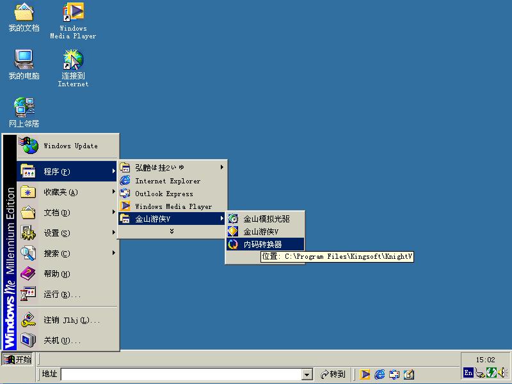Select the 网上邻居 desktop icon

pos(24,113)
